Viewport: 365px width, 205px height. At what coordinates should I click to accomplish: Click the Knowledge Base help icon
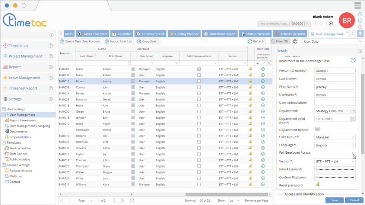point(353,60)
